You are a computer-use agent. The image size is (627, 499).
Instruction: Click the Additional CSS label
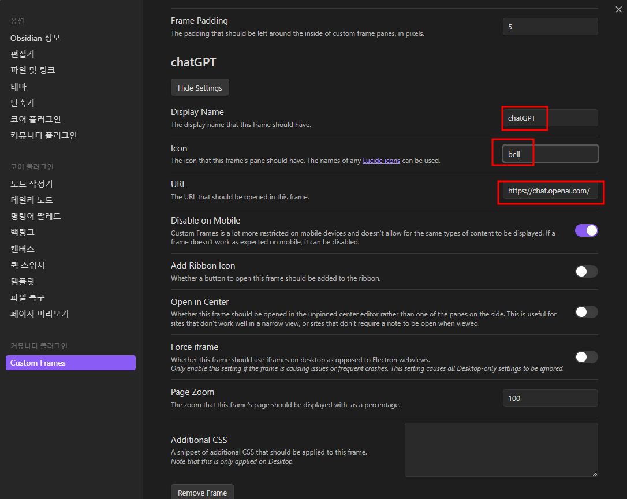tap(199, 440)
